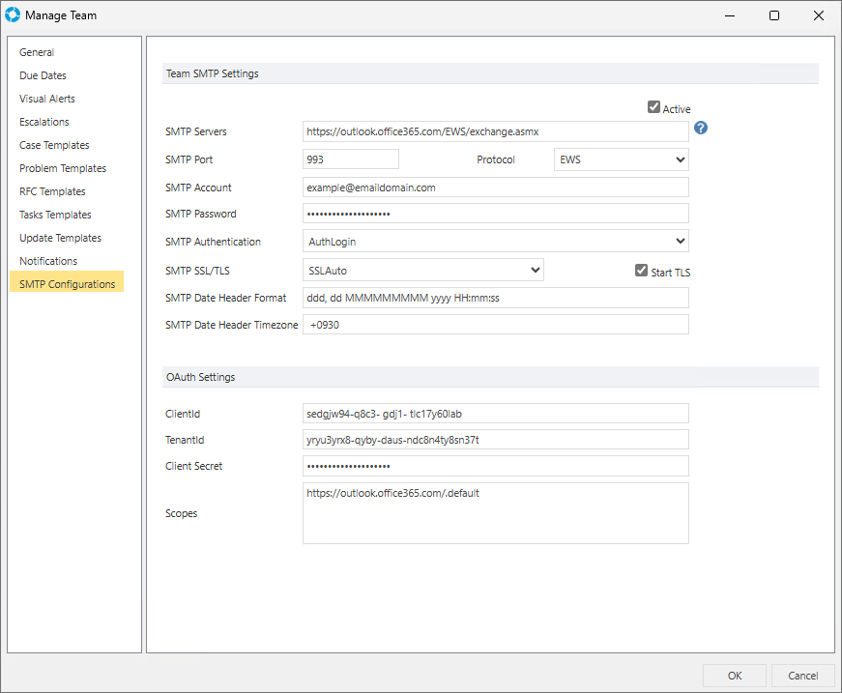Go to the Escalations section
Viewport: 842px width, 693px height.
pos(44,122)
